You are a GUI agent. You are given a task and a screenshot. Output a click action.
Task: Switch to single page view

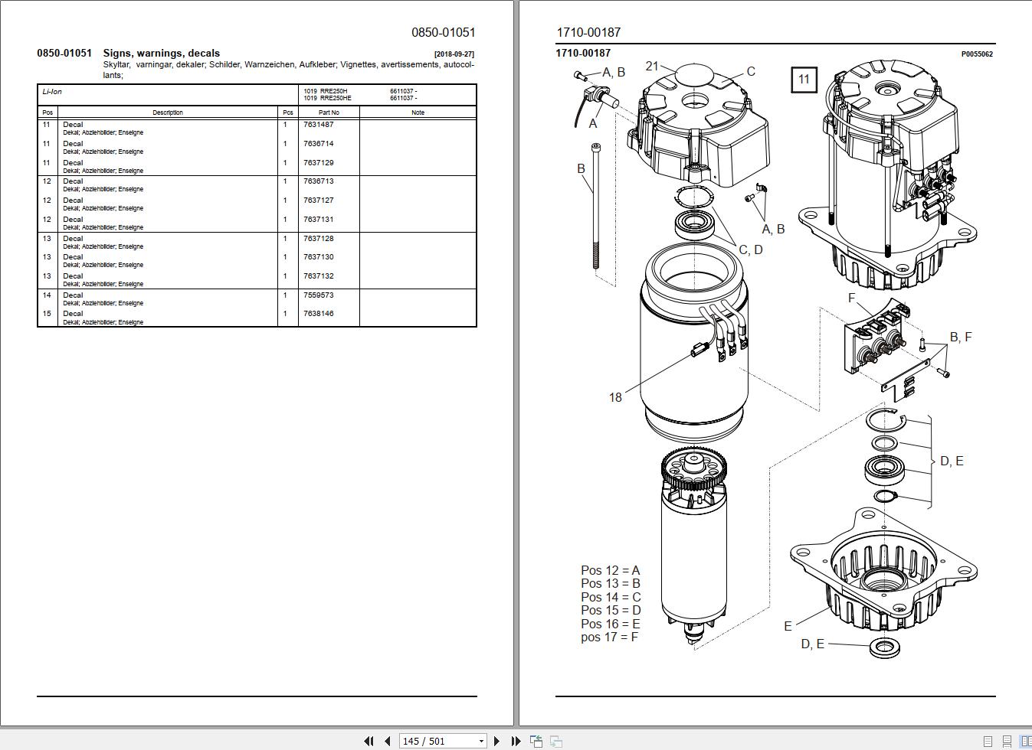[988, 742]
